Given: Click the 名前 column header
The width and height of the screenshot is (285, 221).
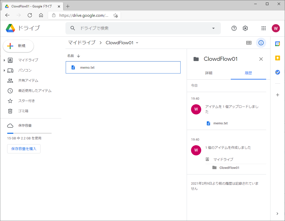Looking at the screenshot, I should click(71, 56).
